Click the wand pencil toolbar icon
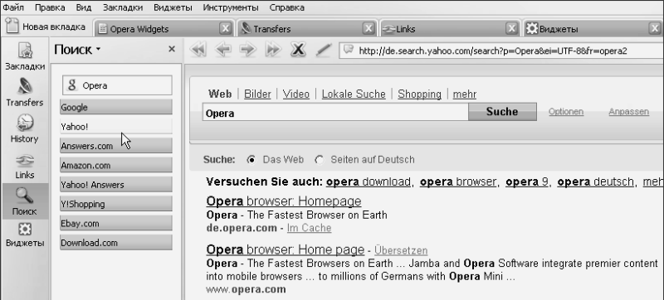Viewport: 664px width, 300px height. (x=323, y=51)
